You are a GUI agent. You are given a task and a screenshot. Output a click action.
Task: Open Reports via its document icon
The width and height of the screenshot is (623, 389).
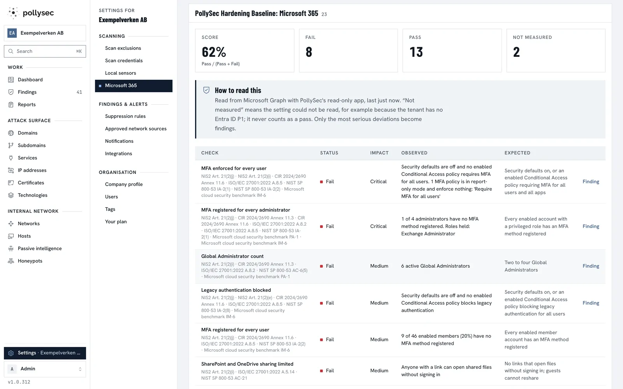[x=11, y=105]
